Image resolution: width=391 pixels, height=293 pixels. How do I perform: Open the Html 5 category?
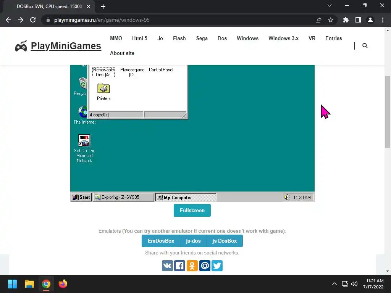click(x=140, y=39)
